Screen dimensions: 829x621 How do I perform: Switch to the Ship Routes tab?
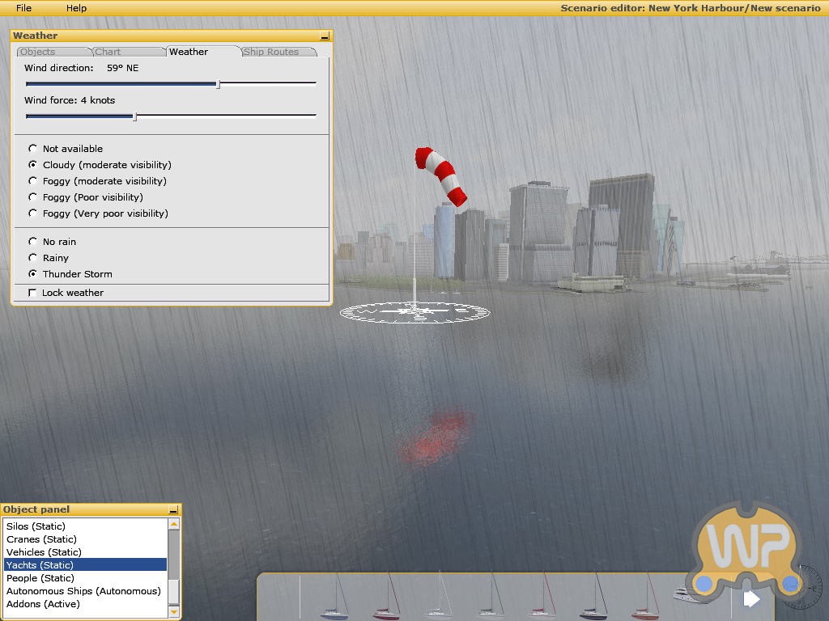pos(271,52)
